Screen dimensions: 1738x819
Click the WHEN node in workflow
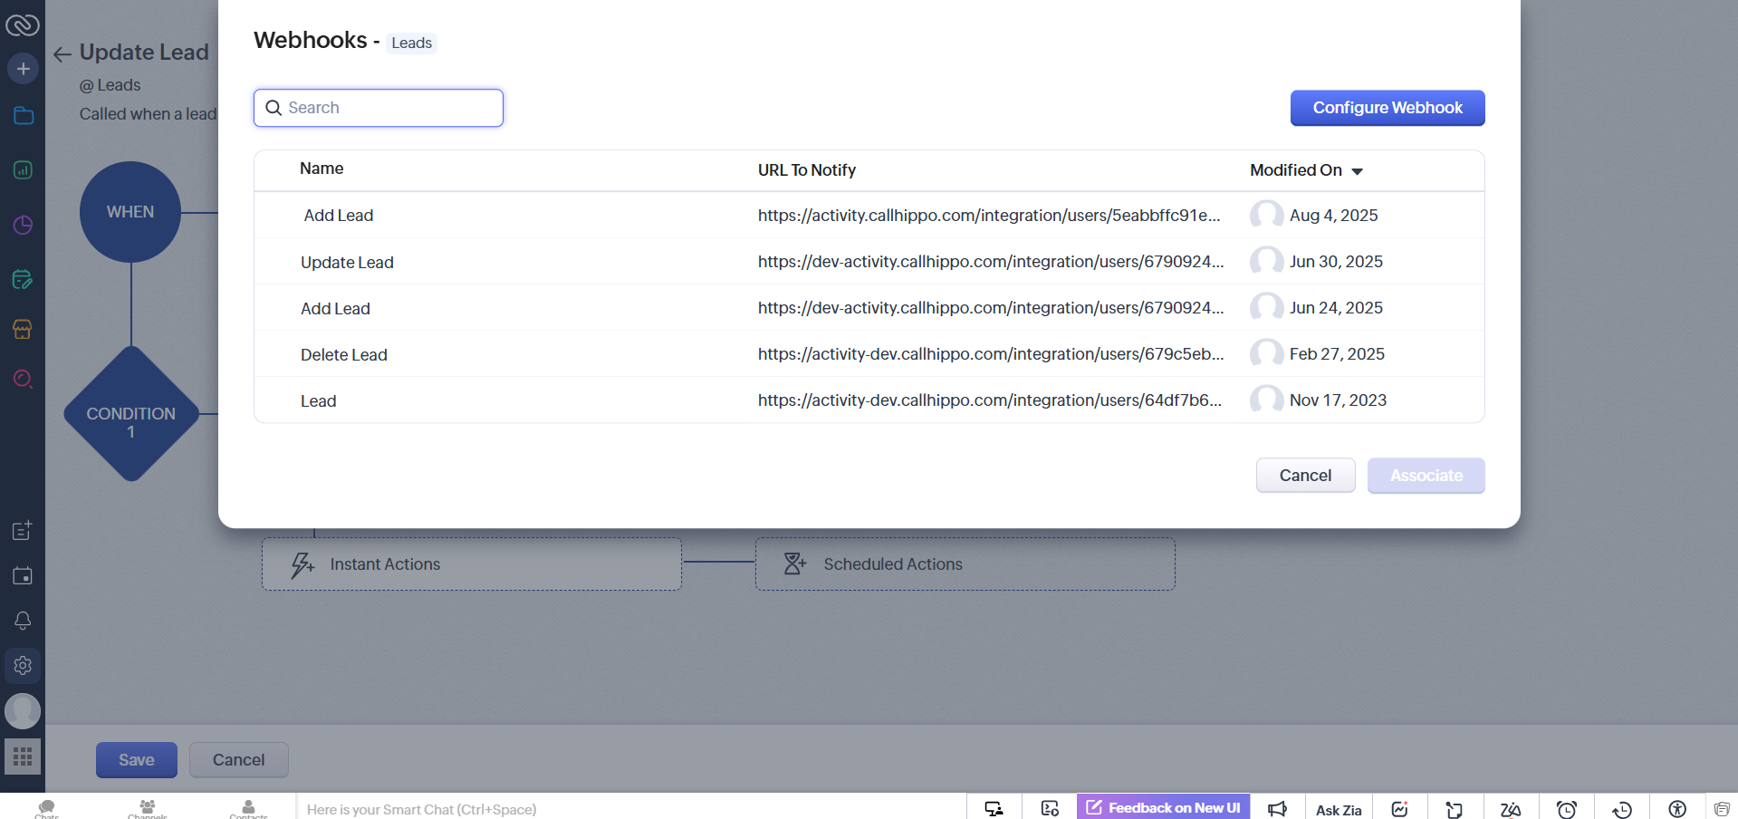(130, 212)
